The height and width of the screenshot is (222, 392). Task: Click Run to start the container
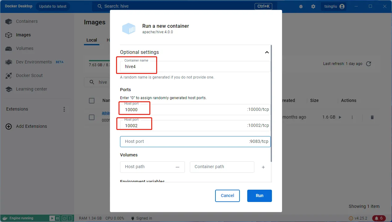click(260, 196)
